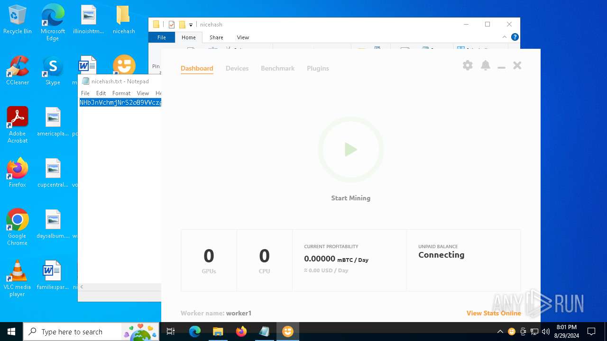
Task: Open NiceHash settings gear icon
Action: click(468, 65)
